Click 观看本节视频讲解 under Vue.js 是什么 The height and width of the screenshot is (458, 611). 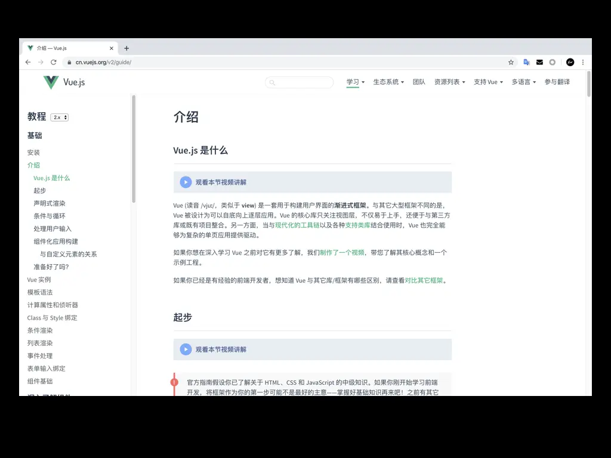(221, 182)
